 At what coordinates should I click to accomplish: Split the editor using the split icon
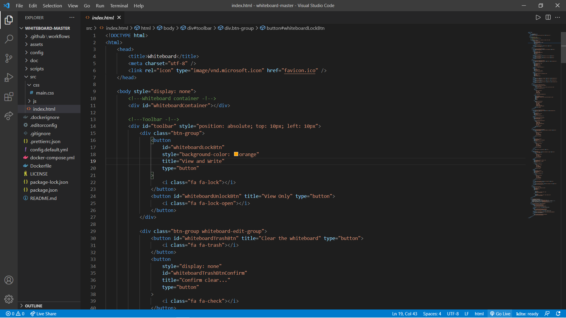(548, 17)
